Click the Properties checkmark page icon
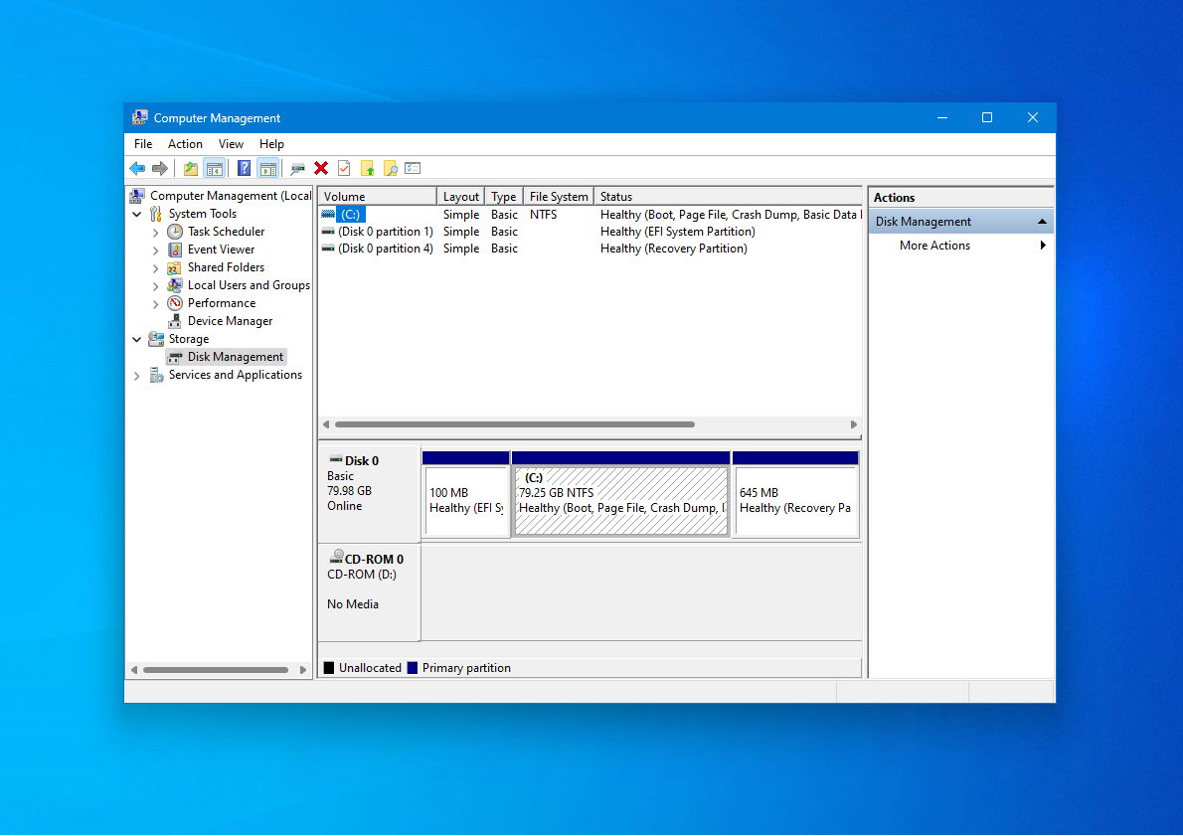The image size is (1183, 836). [x=344, y=168]
